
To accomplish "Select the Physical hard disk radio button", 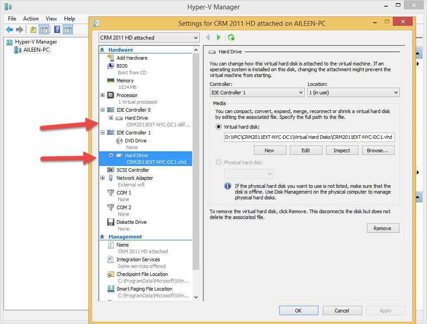I will click(218, 163).
